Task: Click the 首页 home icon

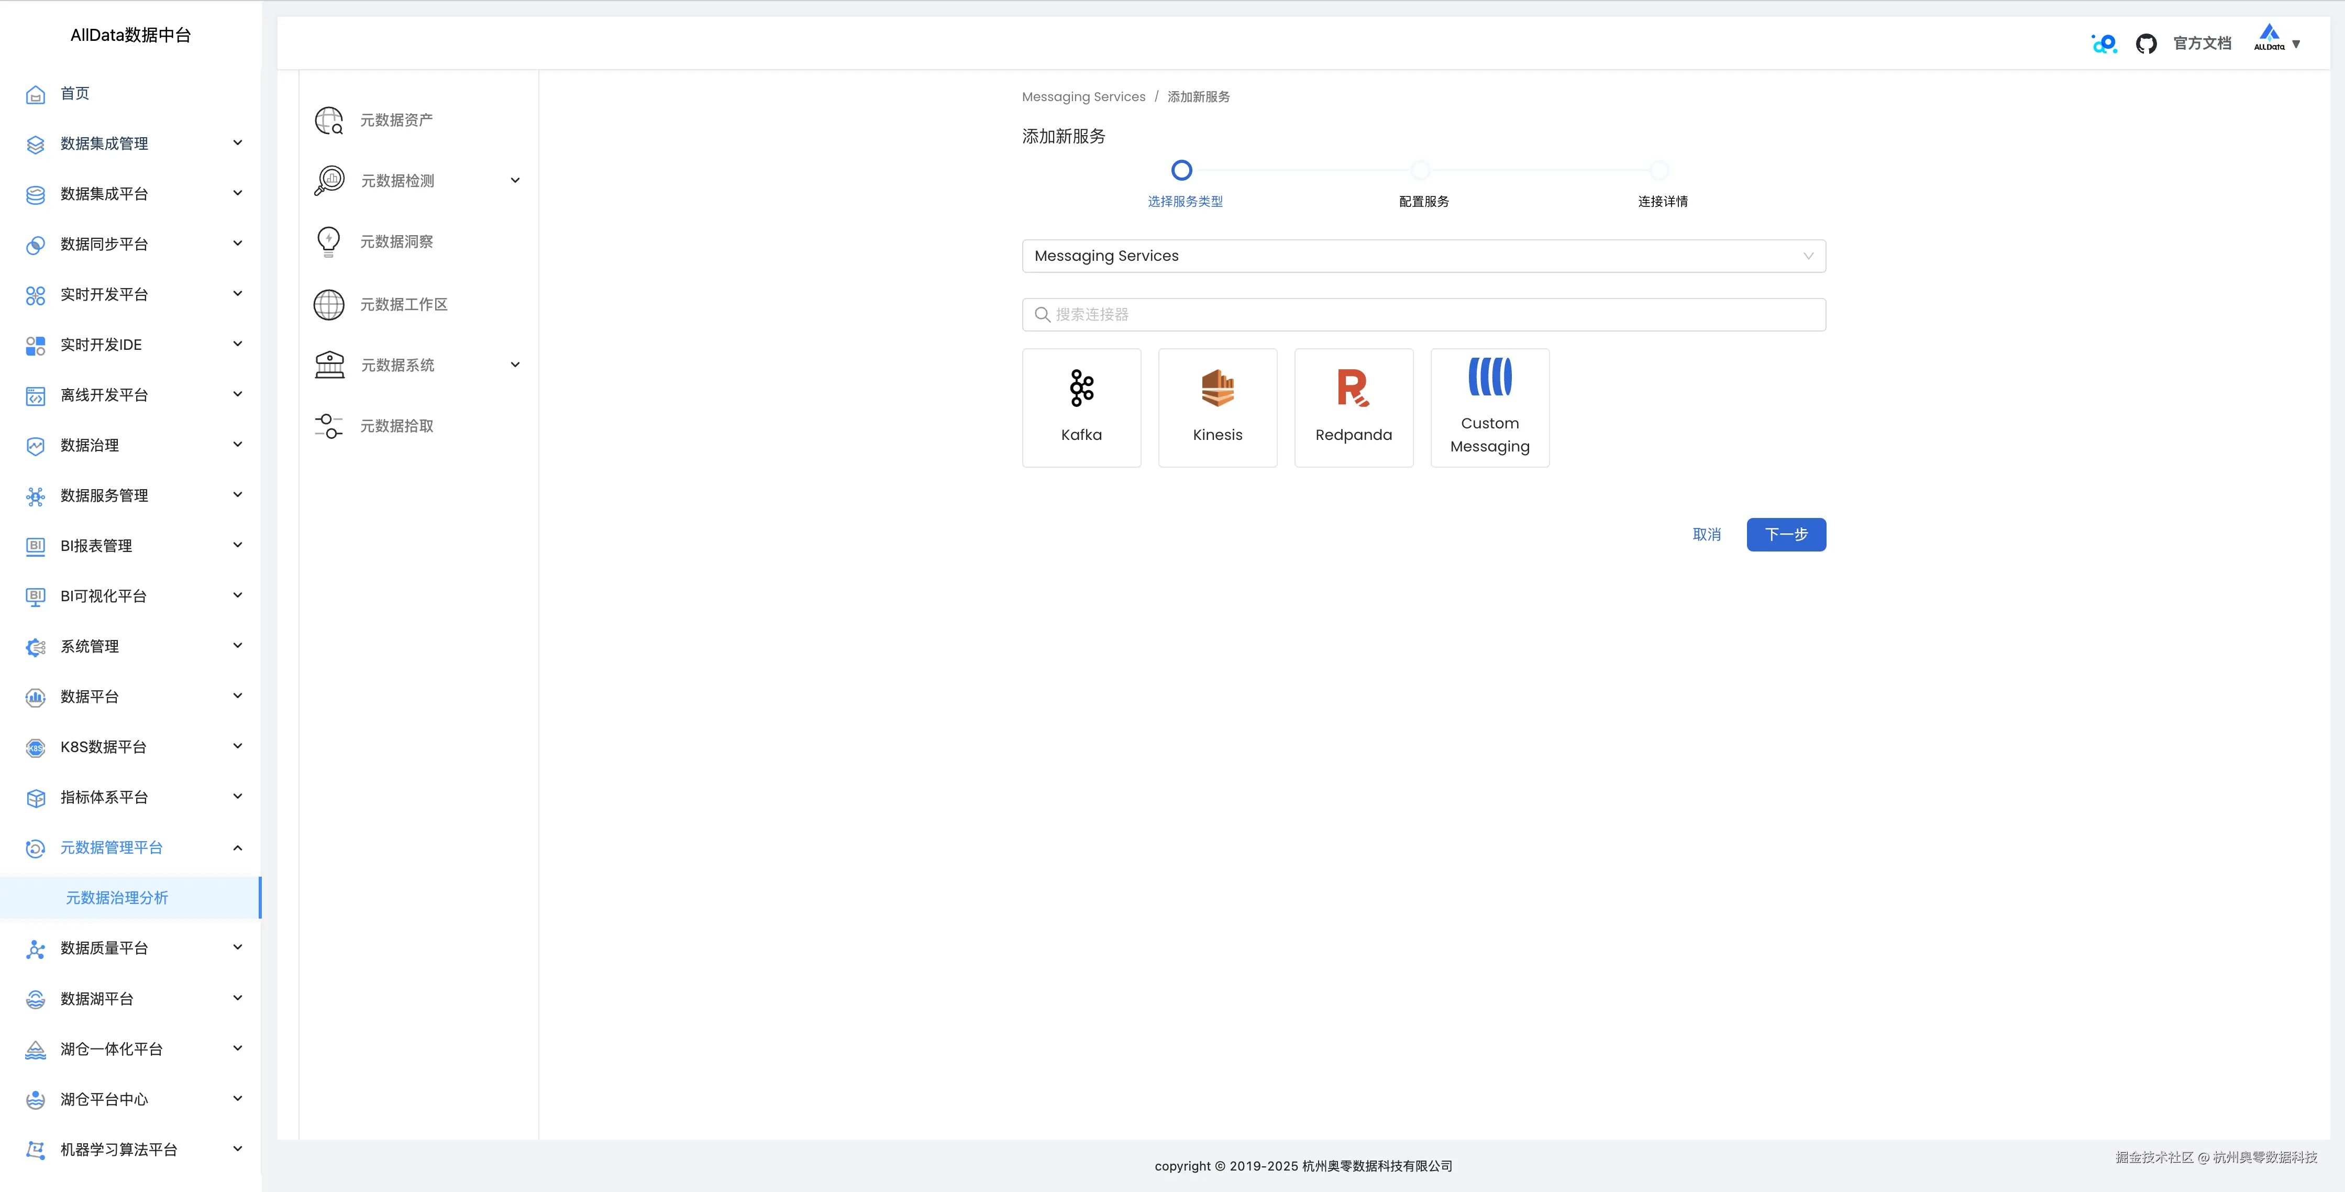Action: [36, 94]
